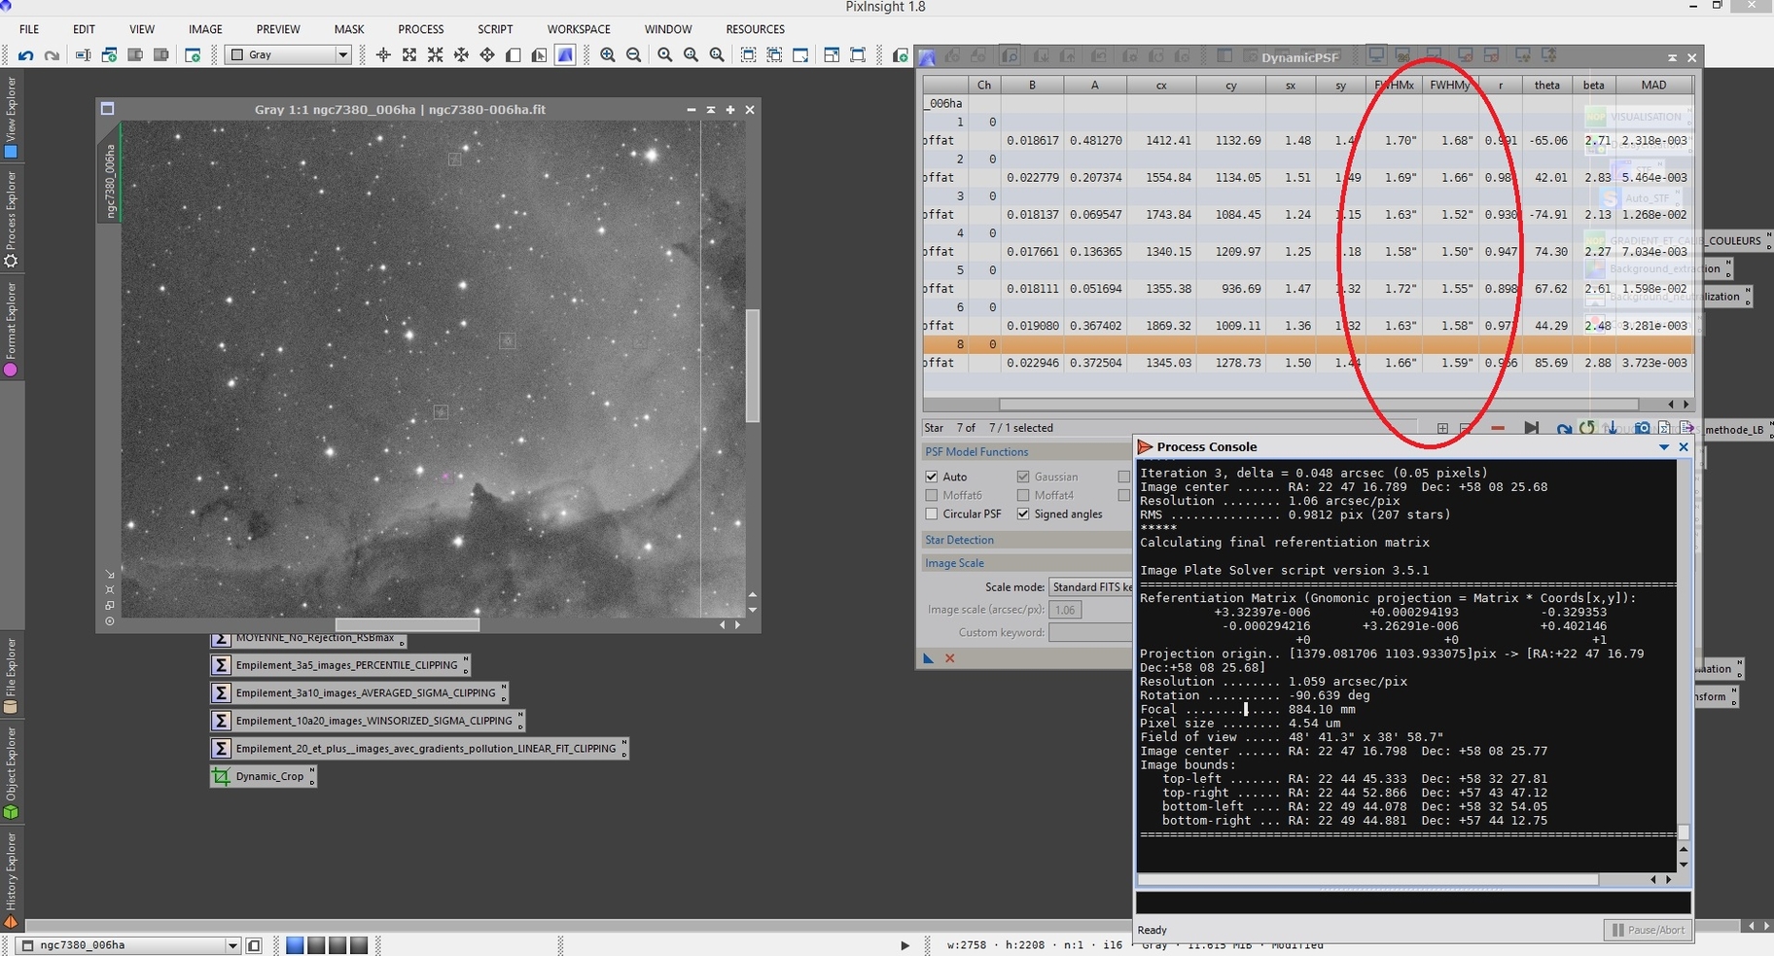Open the ngc7380_006ha view selector dropdown
Viewport: 1774px width, 956px height.
pyautogui.click(x=231, y=945)
